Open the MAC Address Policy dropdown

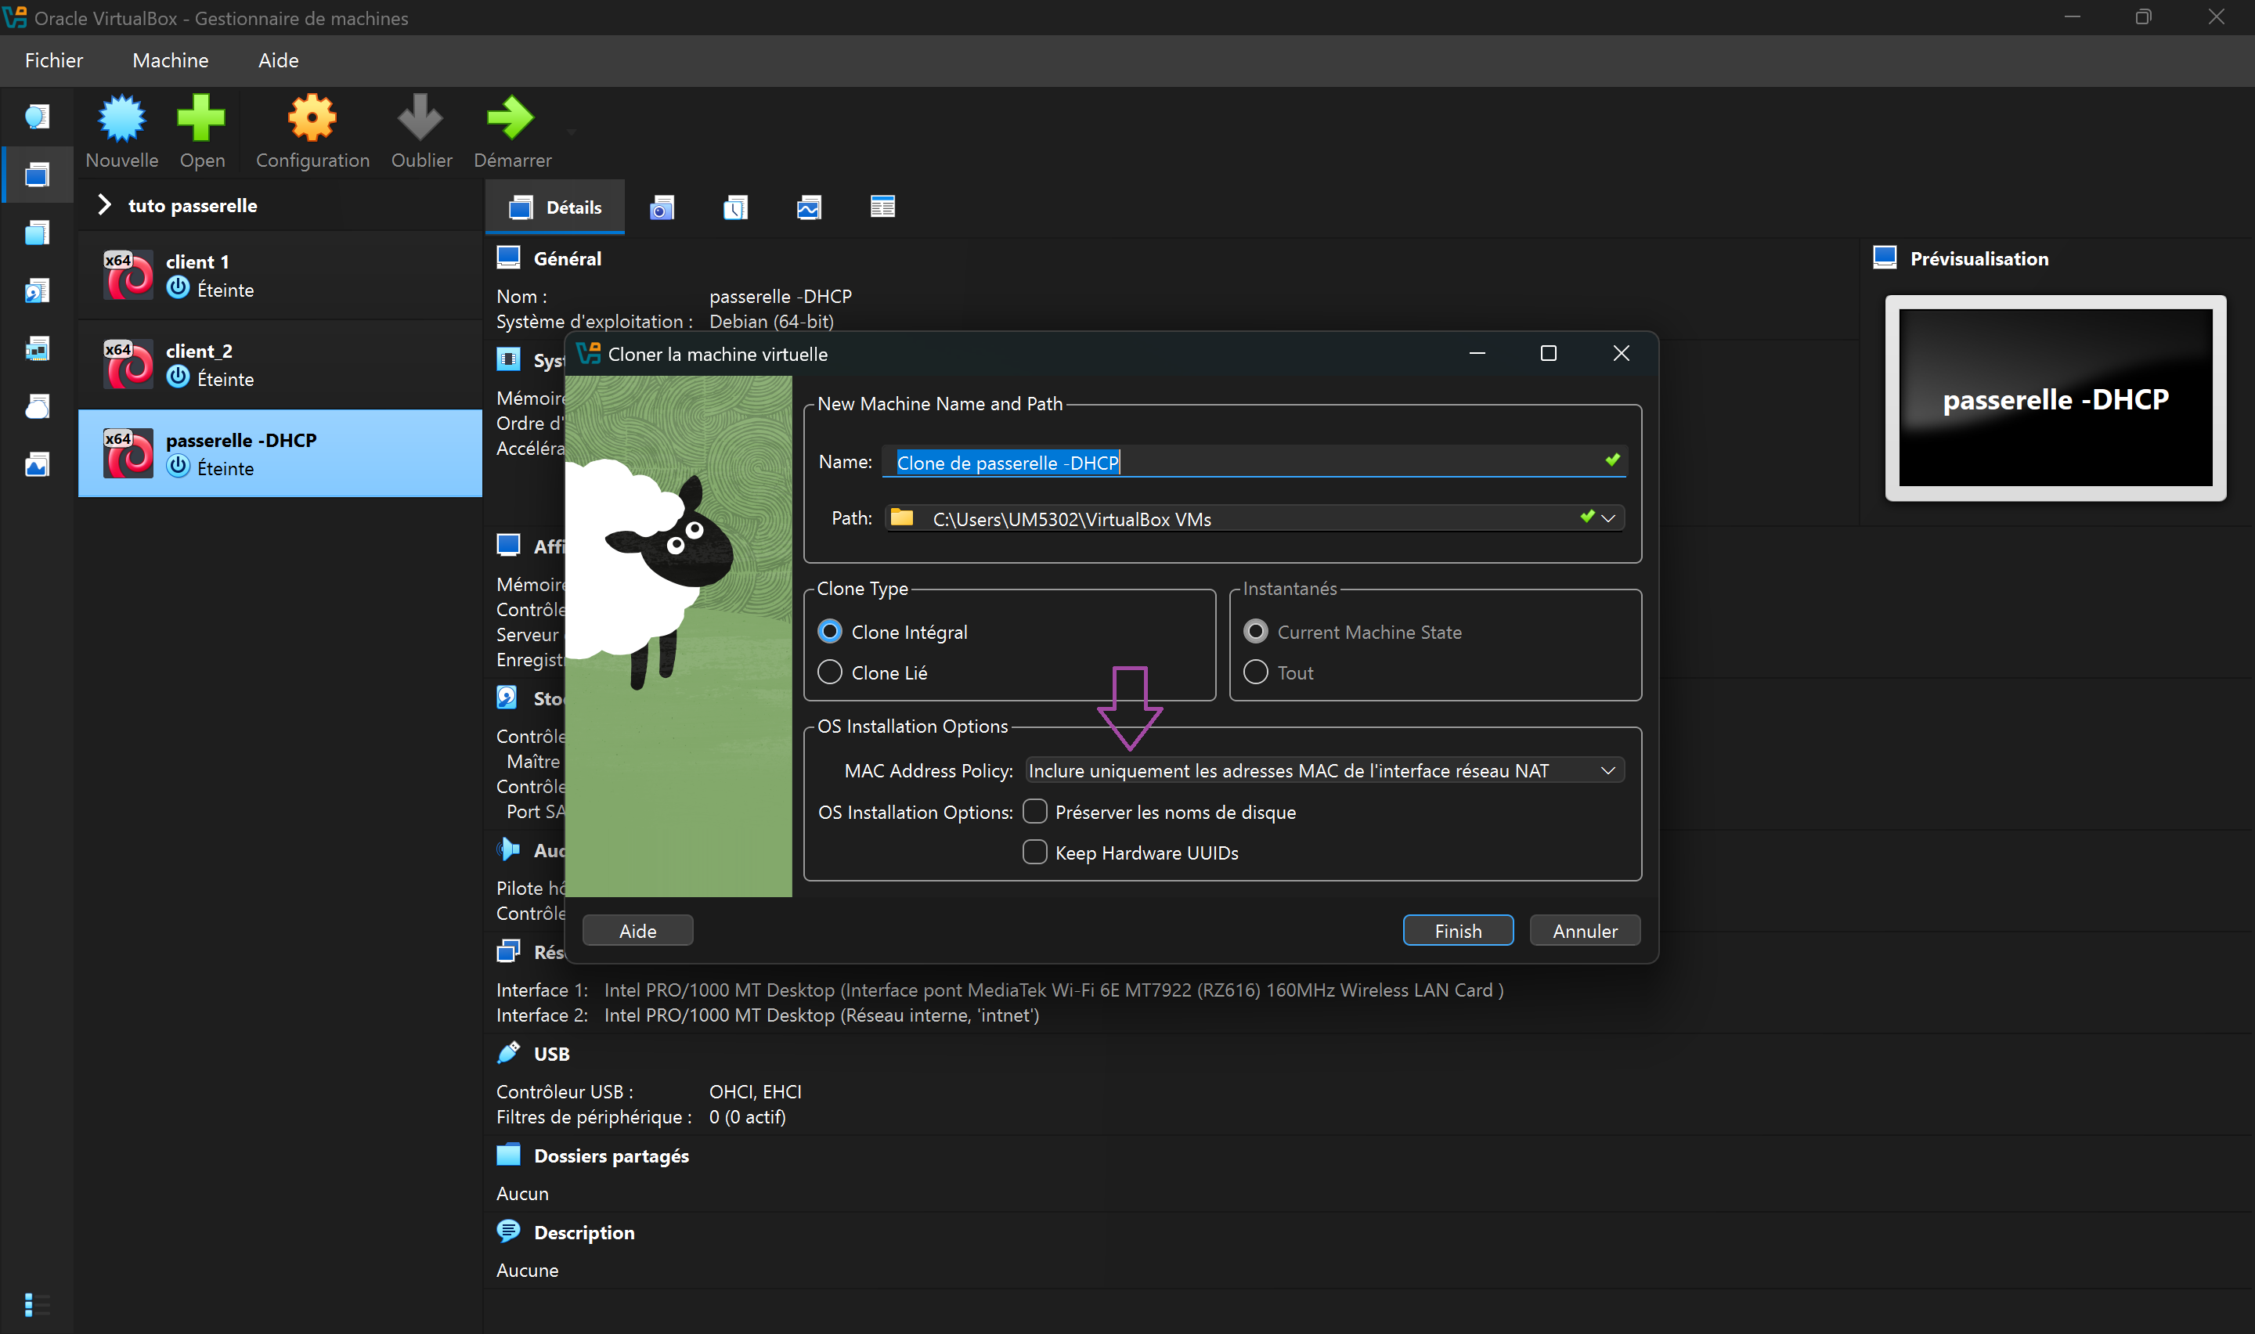pos(1323,770)
